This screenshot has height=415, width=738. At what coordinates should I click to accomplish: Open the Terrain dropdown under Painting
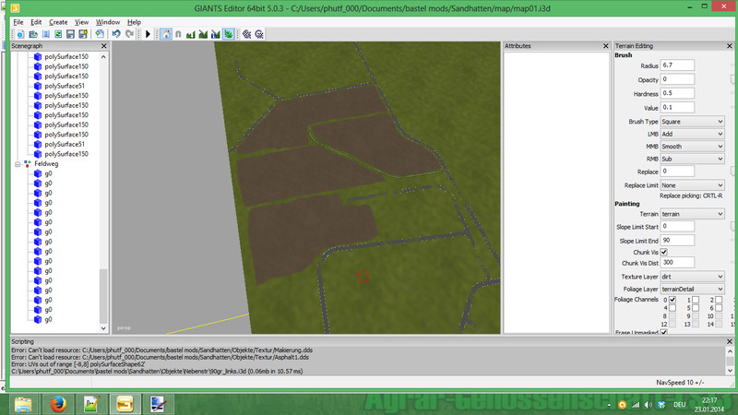point(692,214)
